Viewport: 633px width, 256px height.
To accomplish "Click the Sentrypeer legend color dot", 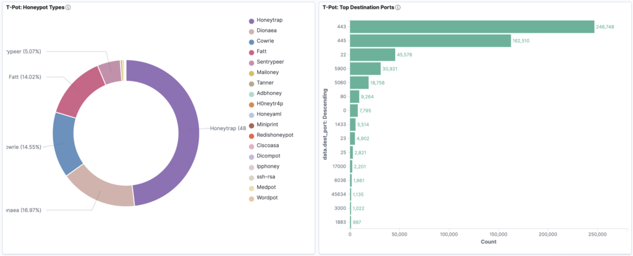I will [x=251, y=62].
